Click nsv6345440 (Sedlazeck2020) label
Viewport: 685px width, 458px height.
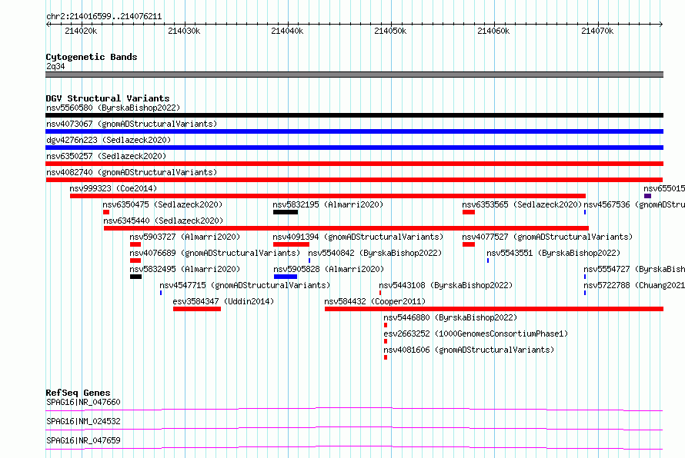tap(163, 221)
